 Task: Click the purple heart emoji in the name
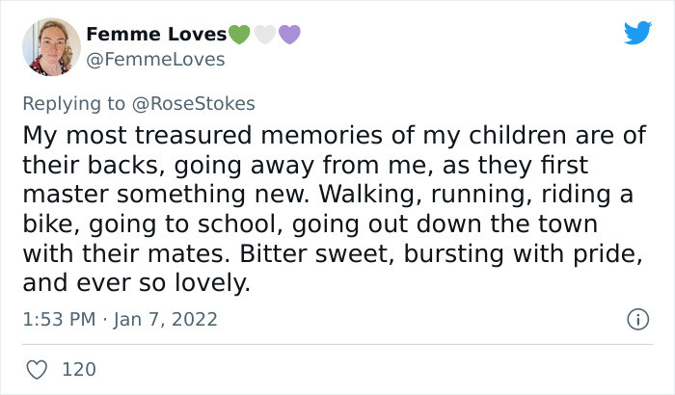point(289,35)
